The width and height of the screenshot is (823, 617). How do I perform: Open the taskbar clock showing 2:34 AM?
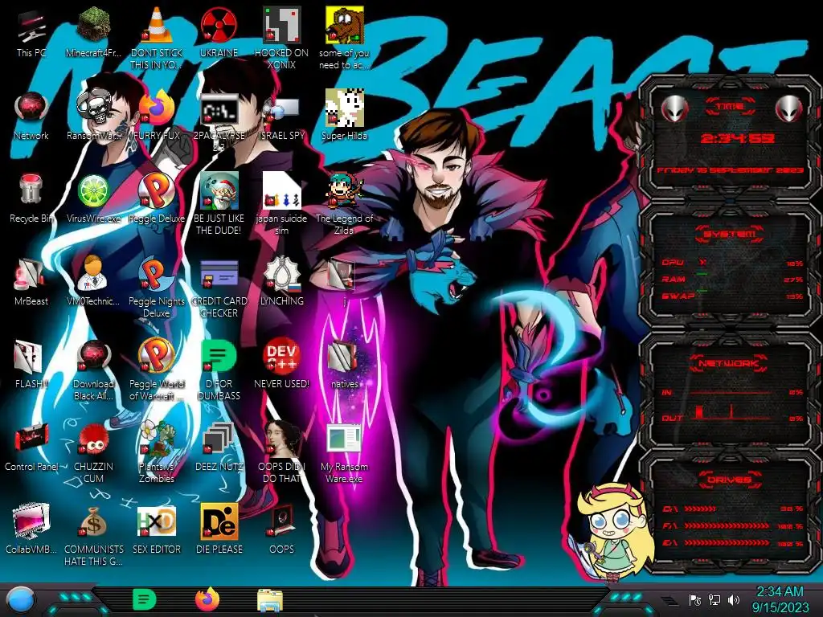(x=780, y=599)
